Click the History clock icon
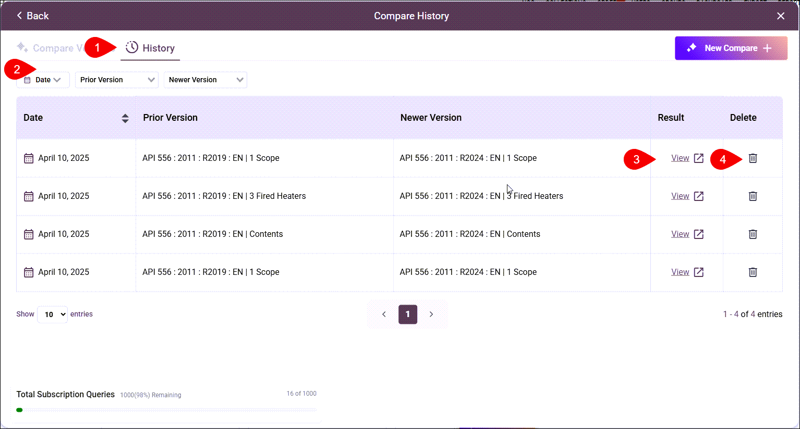The height and width of the screenshot is (429, 800). click(x=132, y=47)
